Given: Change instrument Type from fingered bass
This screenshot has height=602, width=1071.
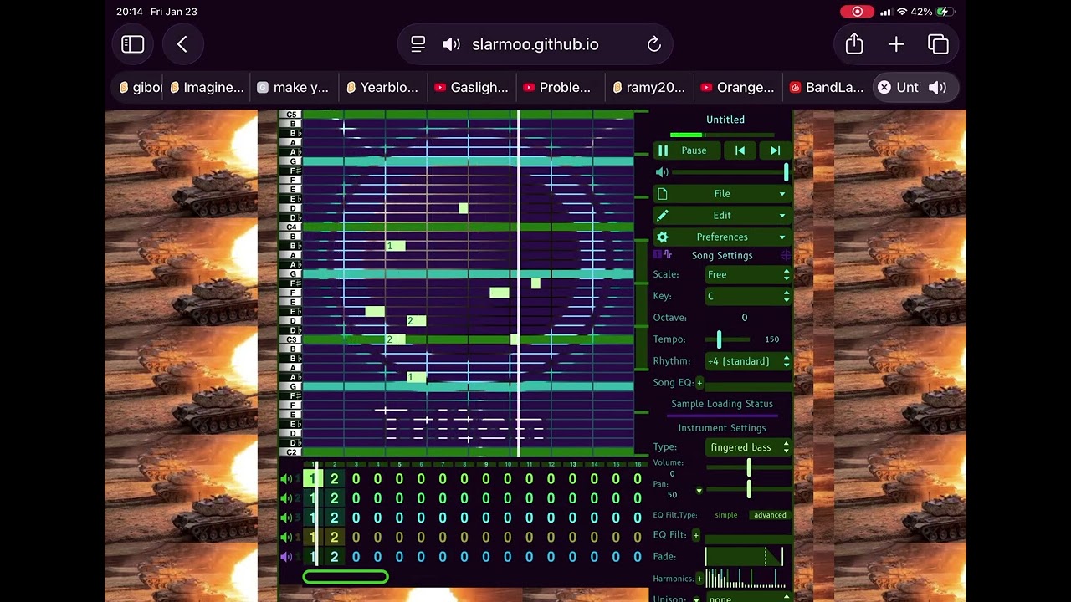Looking at the screenshot, I should pyautogui.click(x=748, y=447).
